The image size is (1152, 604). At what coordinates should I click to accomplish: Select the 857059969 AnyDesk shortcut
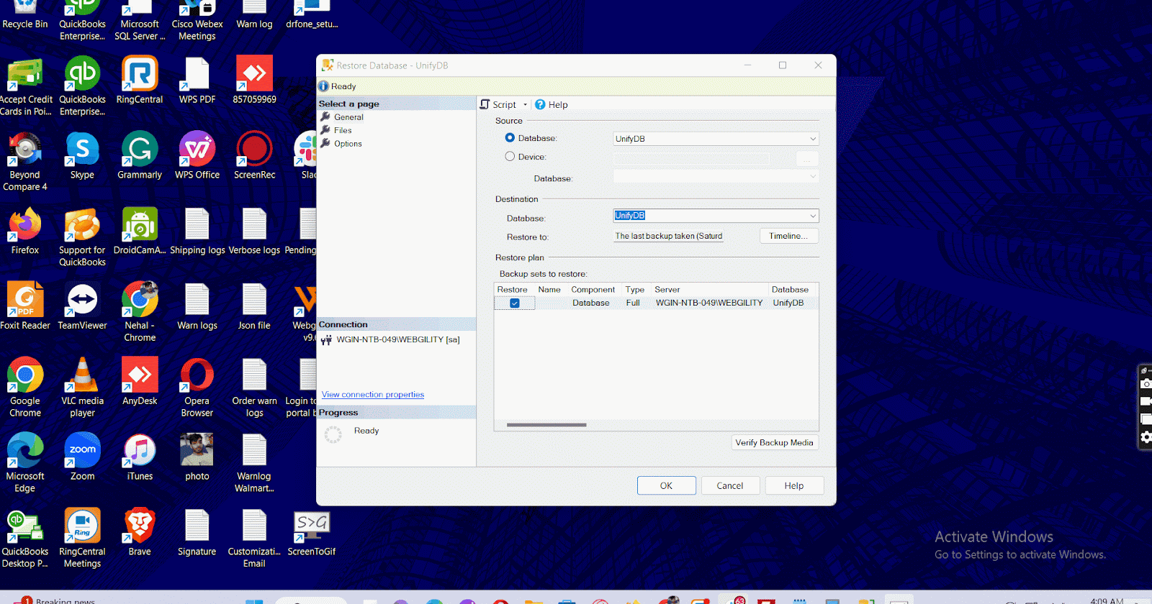(x=254, y=81)
